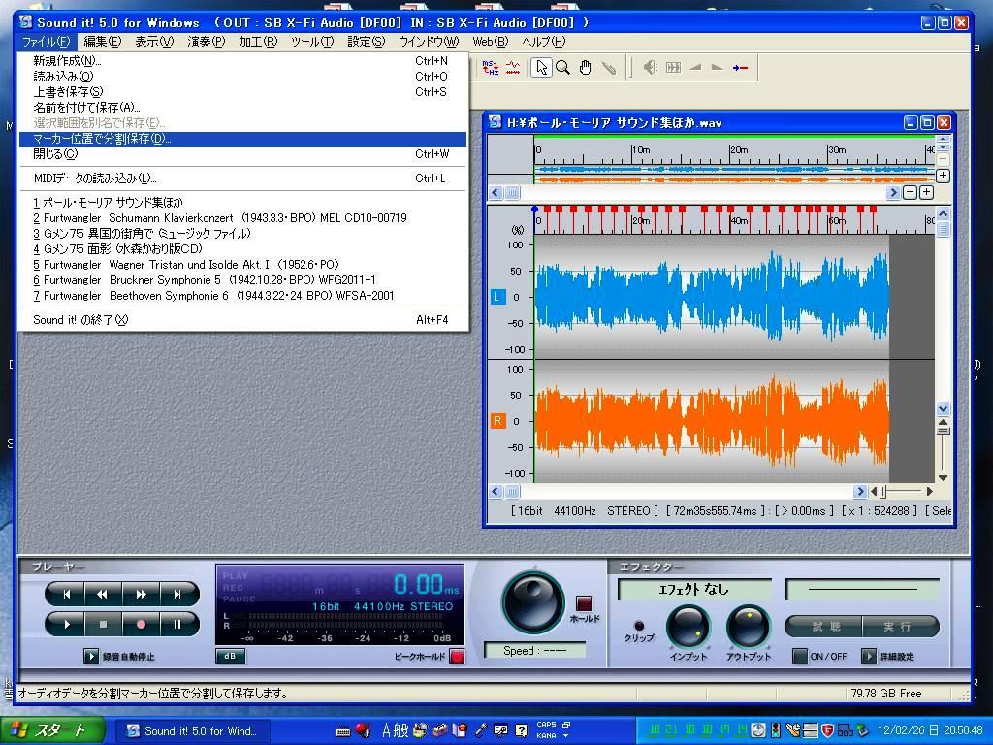Click the IME help question-mark icon in taskbar
The height and width of the screenshot is (745, 993).
tap(521, 731)
